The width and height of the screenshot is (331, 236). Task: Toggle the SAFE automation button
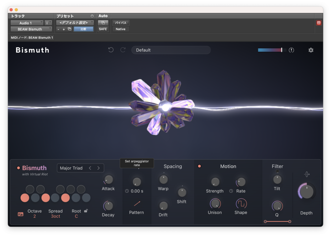103,29
